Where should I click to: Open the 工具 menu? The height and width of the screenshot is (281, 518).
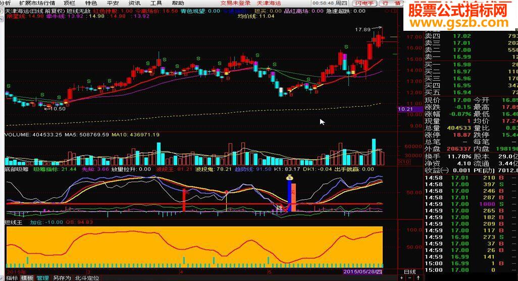click(x=156, y=3)
